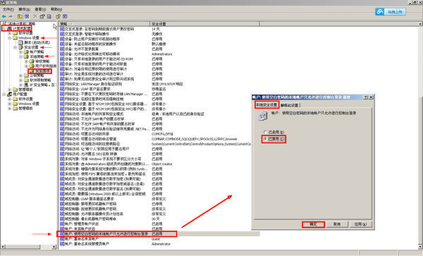The height and width of the screenshot is (256, 423).
Task: Click the 确定 button in the dialog
Action: point(313,224)
